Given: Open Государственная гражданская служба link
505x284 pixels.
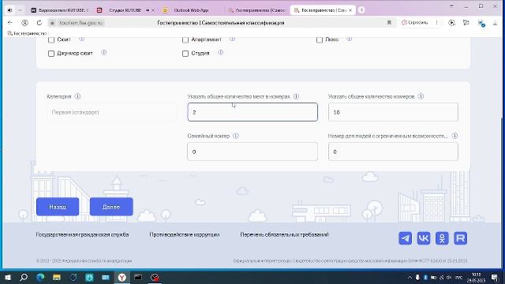Looking at the screenshot, I should (x=82, y=235).
